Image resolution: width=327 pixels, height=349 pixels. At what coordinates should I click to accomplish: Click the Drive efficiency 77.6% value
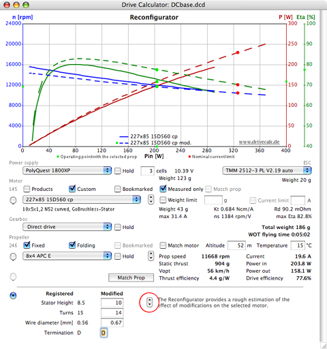304,278
